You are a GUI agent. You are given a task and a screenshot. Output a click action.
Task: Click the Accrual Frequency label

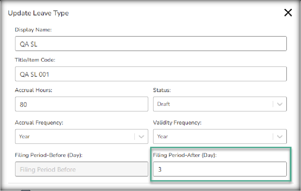pos(39,123)
